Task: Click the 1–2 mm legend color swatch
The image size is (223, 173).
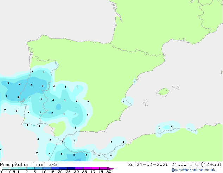Action: (x=22, y=168)
